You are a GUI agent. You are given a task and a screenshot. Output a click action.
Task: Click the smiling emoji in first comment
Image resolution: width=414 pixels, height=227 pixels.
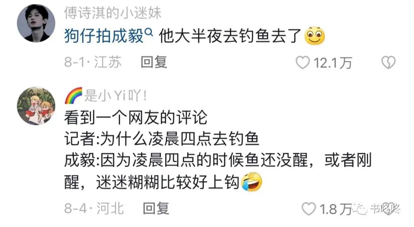click(314, 36)
